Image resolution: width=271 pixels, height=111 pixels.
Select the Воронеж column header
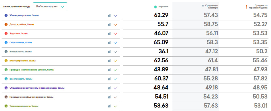tap(163, 7)
